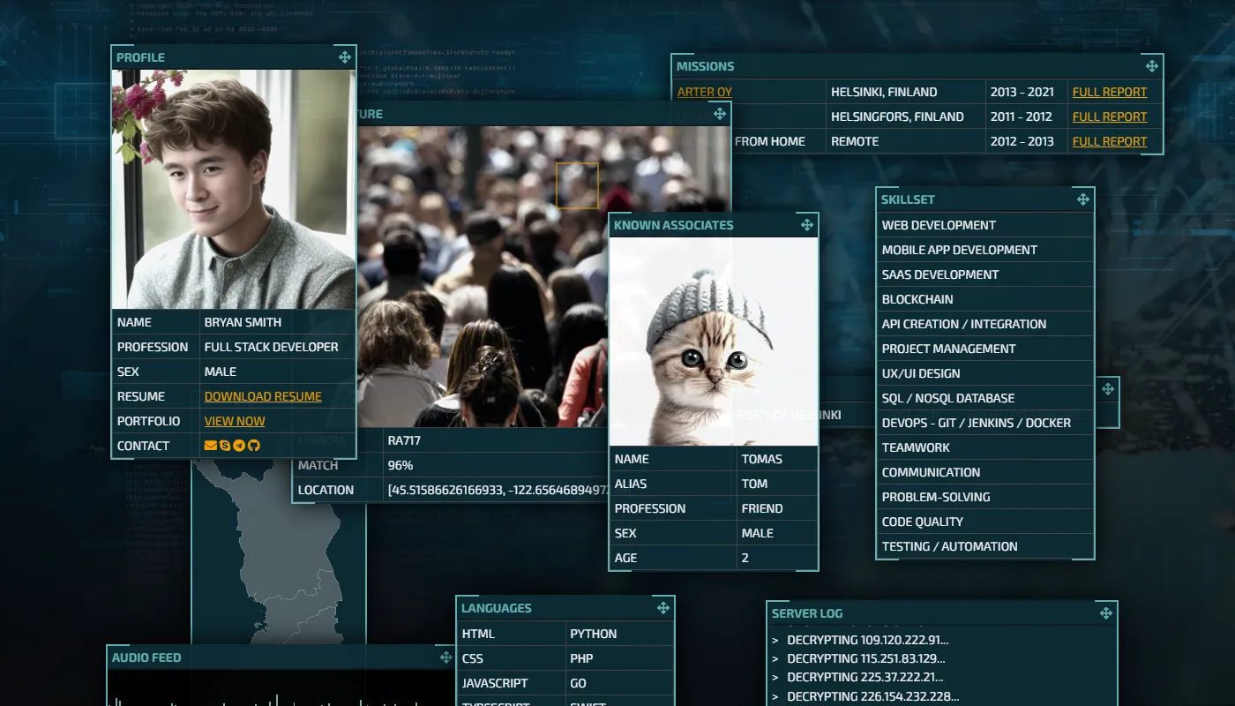Open Full Report for 2011 - 2012
1235x706 pixels.
[x=1110, y=116]
